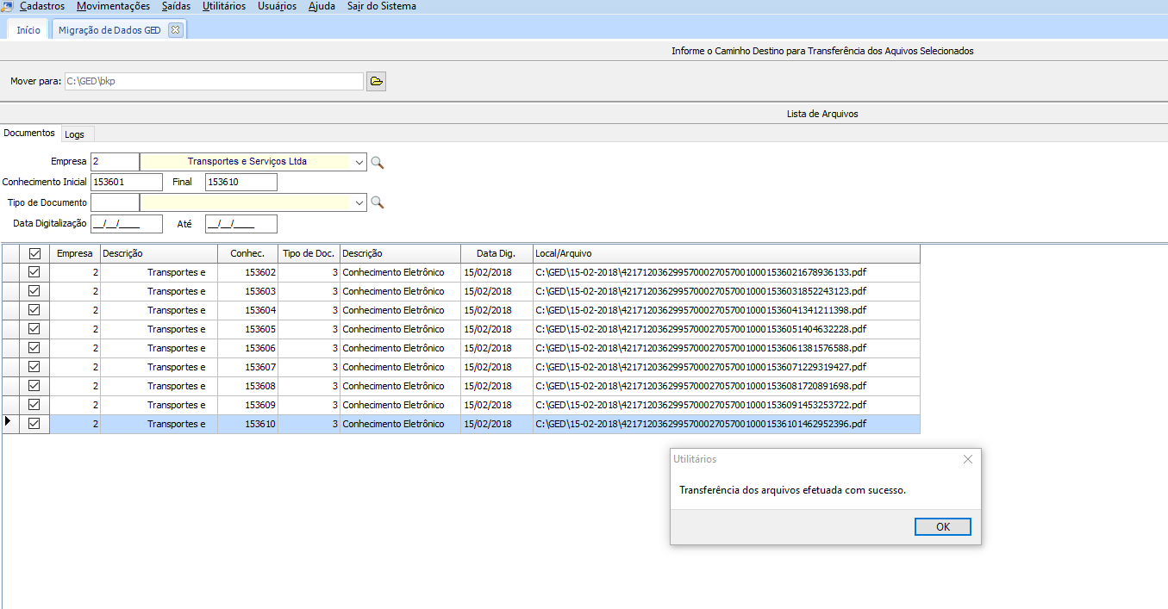The image size is (1168, 609).
Task: Click the Empresa code field containing 2
Action: click(114, 161)
